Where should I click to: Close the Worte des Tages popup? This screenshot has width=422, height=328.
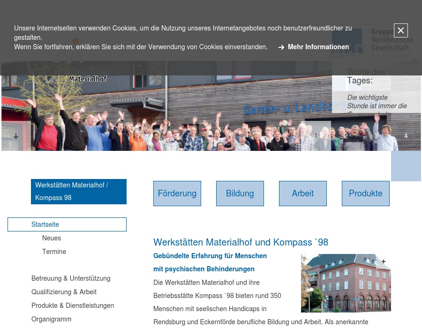click(x=414, y=61)
